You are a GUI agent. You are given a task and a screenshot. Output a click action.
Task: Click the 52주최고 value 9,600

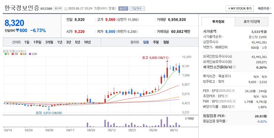tap(252, 82)
